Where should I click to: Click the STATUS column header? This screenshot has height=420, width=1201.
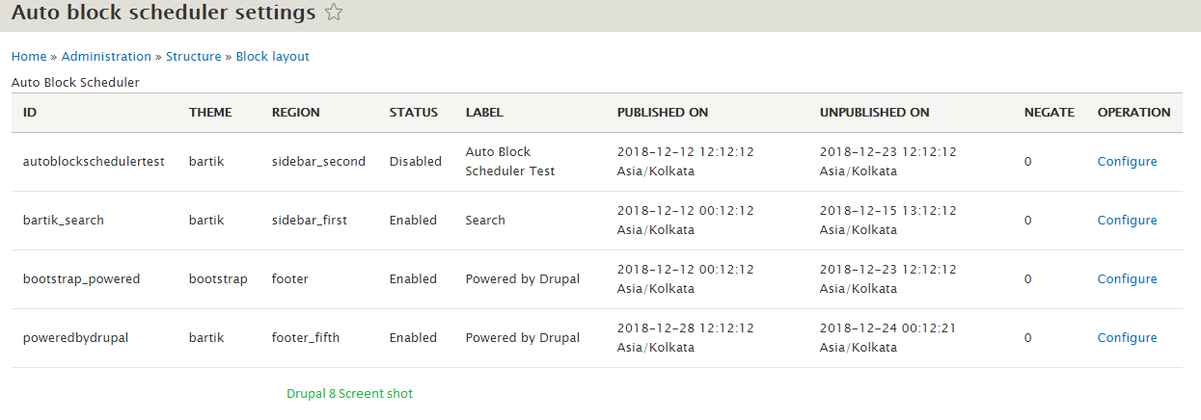tap(414, 113)
